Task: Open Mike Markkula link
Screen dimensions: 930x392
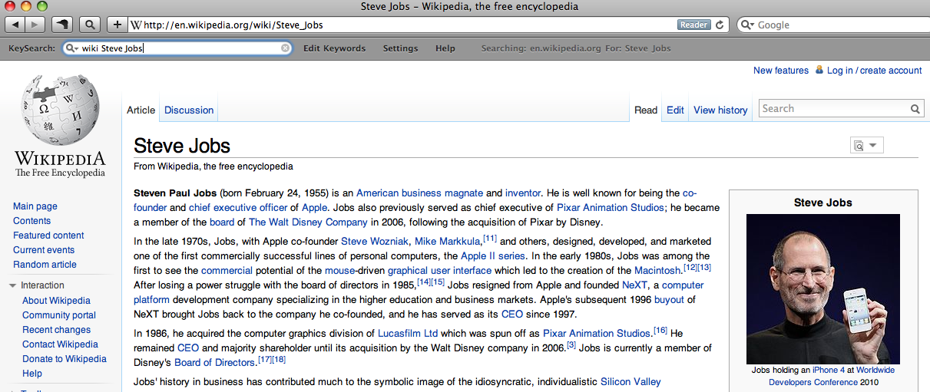Action: [447, 242]
